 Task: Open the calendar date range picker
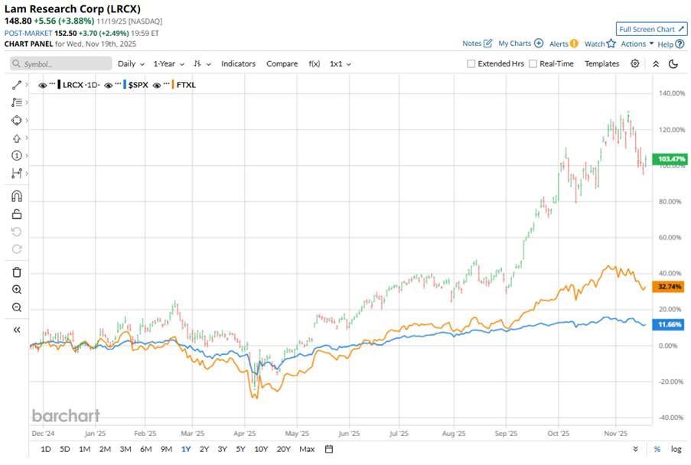click(329, 449)
